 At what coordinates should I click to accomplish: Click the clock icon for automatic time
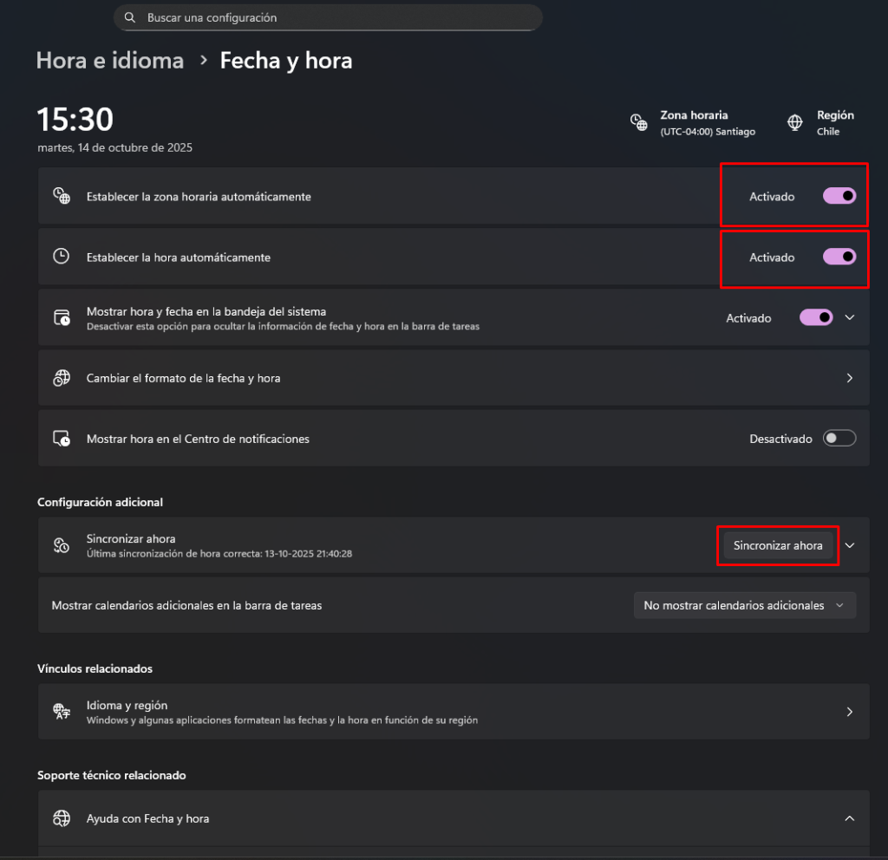click(x=62, y=257)
